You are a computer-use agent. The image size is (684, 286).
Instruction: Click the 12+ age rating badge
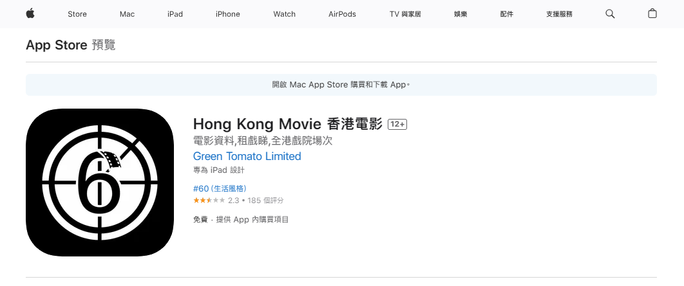pos(397,124)
